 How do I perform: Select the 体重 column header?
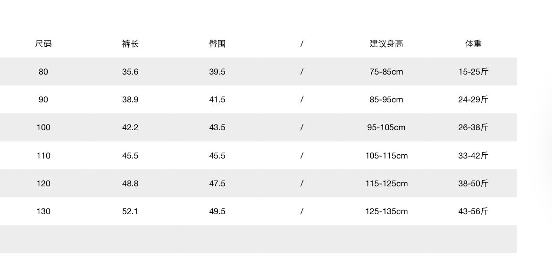[473, 44]
